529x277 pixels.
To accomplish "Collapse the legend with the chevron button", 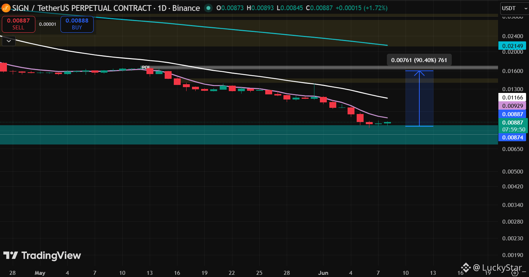I will click(9, 41).
